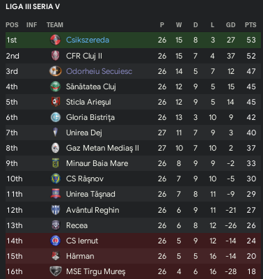Image resolution: width=263 pixels, height=279 pixels.
Task: Open the Csikszereda team link
Action: (88, 40)
